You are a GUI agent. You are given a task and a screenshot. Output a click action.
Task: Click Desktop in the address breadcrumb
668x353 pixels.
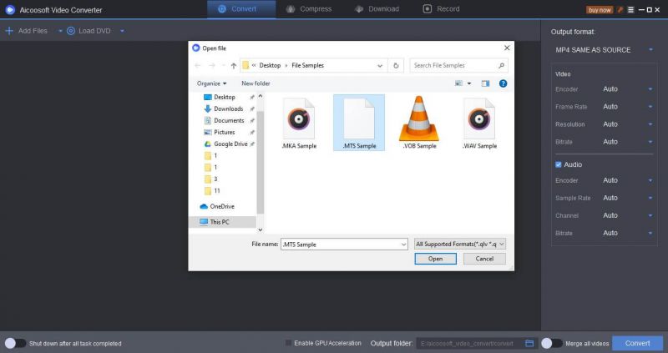(270, 65)
